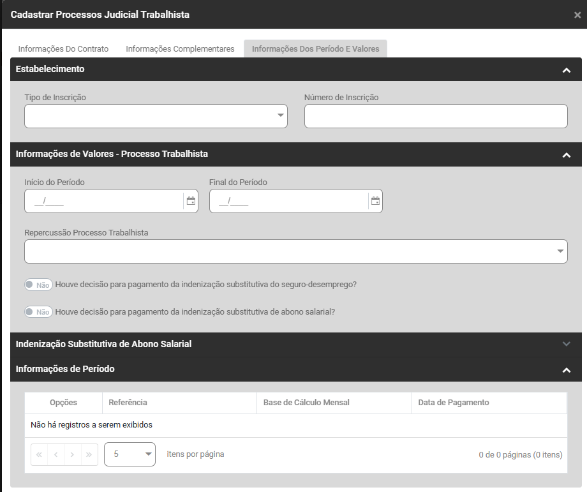Open calendar picker for Final do Período

pos(375,201)
